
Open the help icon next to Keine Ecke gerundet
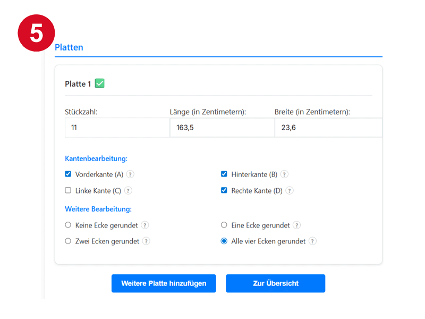pyautogui.click(x=144, y=225)
